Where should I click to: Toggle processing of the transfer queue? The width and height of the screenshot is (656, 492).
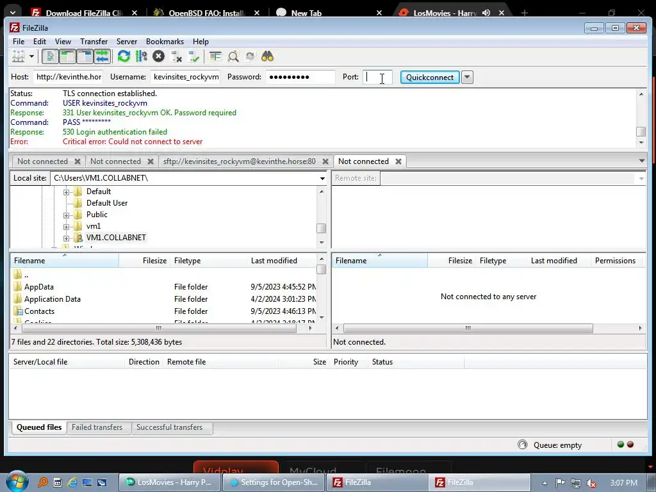[142, 56]
